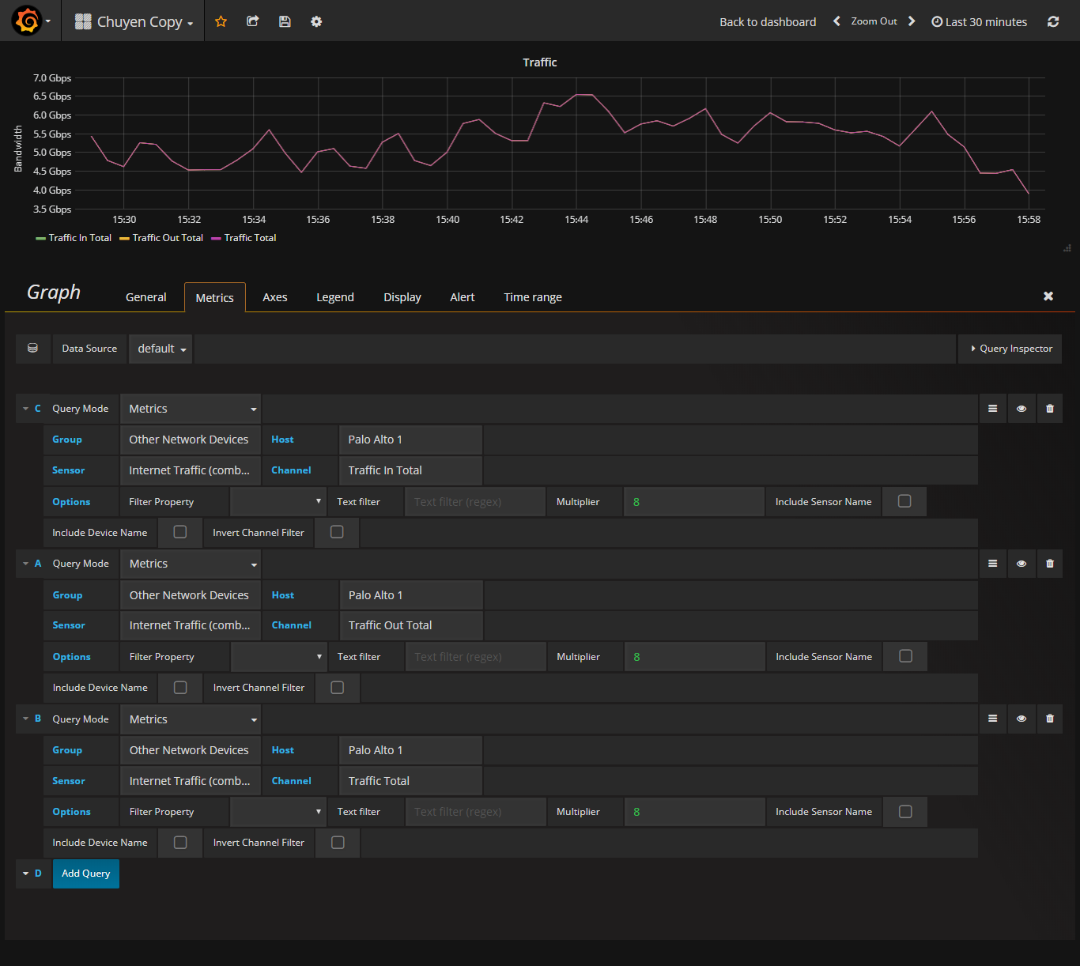Click the Grafana logo menu icon
This screenshot has width=1080, height=966.
click(28, 21)
